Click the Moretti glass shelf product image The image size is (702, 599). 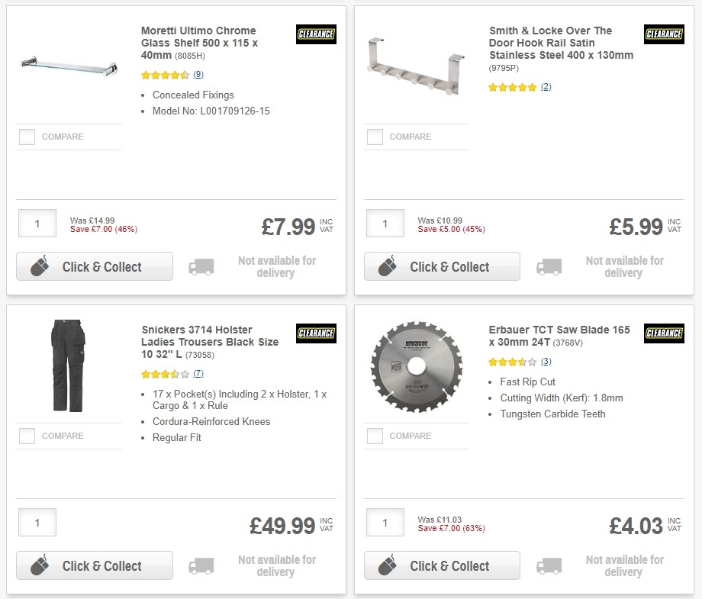(x=69, y=68)
